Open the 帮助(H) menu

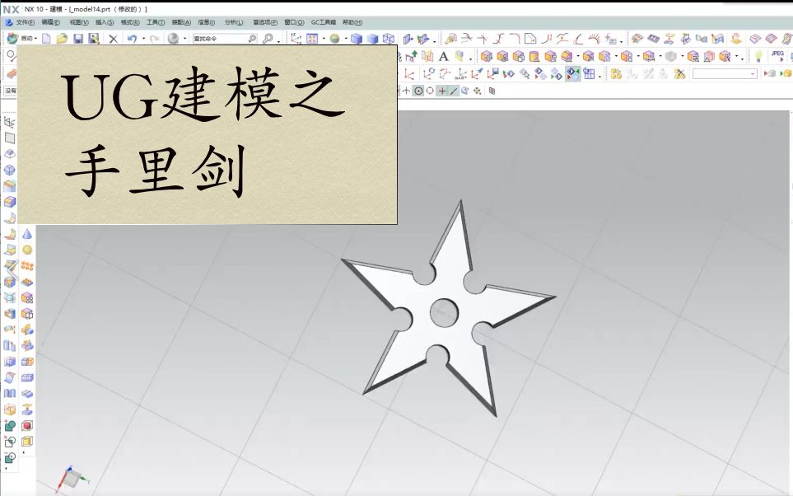pos(352,22)
